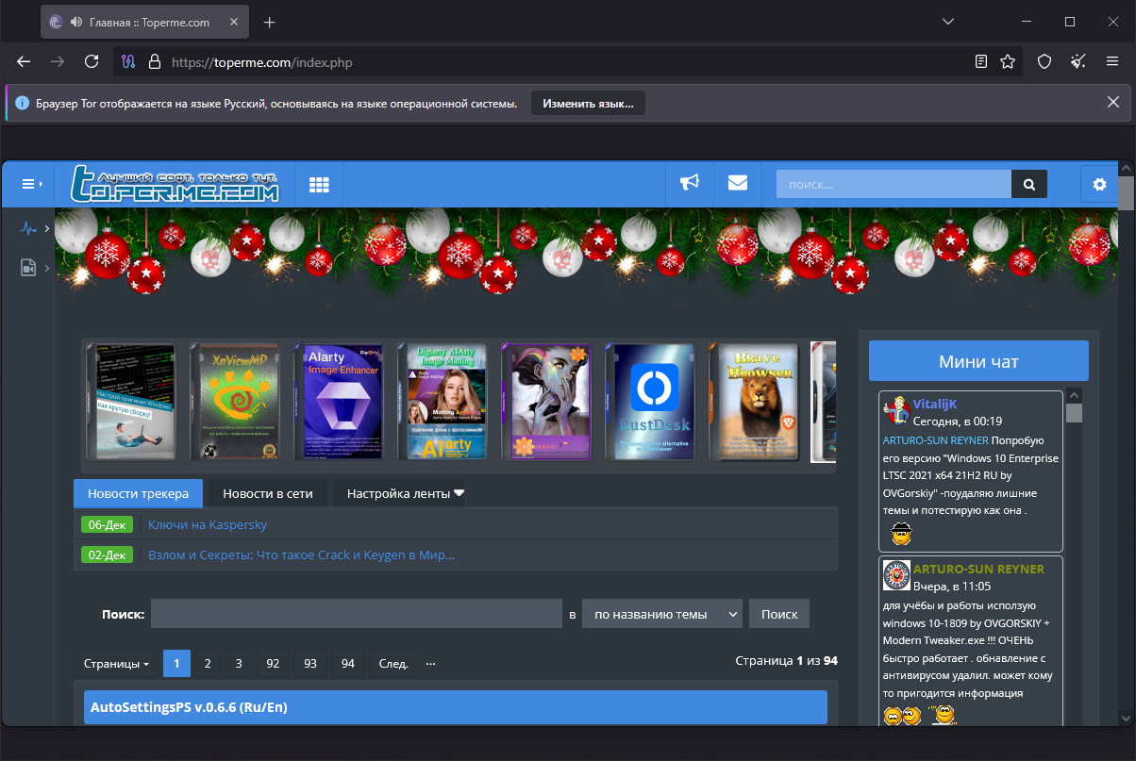This screenshot has width=1136, height=761.
Task: Click the RustDesk software thumbnail
Action: click(649, 402)
